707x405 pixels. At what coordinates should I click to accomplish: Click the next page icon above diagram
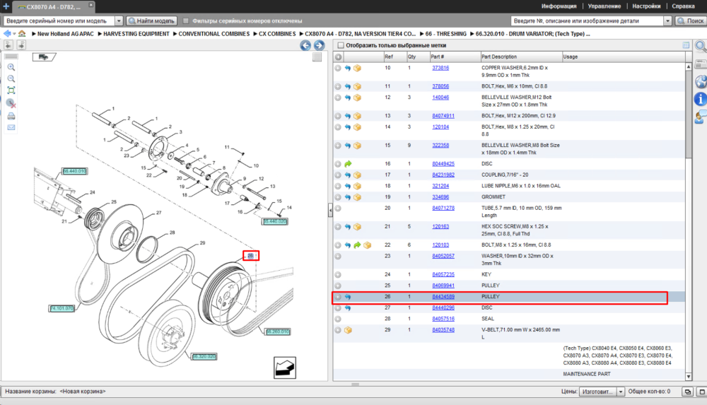[x=21, y=45]
